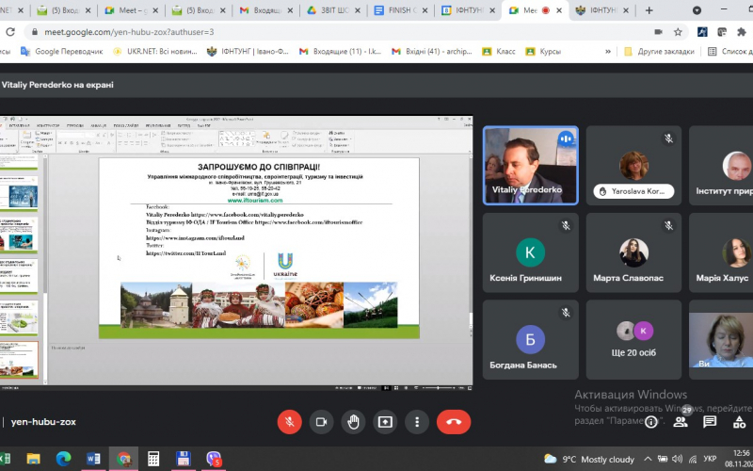Open the floppy disk app in taskbar

coord(183,459)
